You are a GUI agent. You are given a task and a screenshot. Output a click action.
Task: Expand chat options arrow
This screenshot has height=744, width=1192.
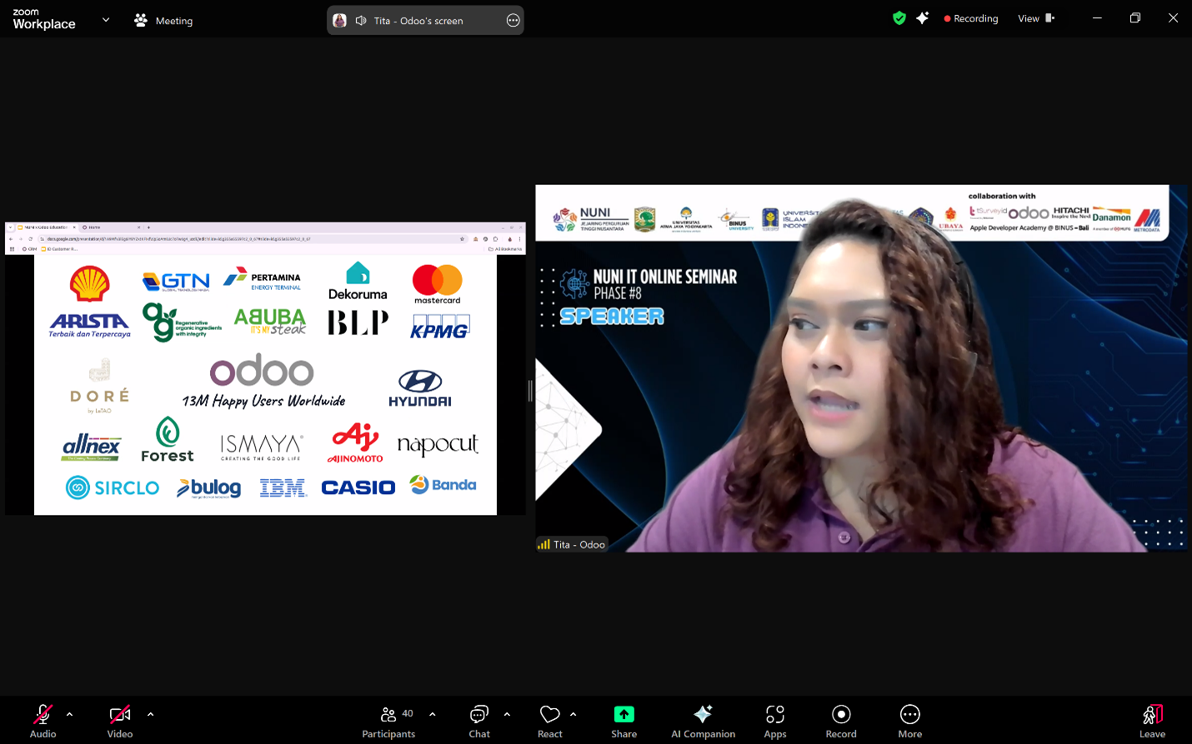click(x=507, y=714)
